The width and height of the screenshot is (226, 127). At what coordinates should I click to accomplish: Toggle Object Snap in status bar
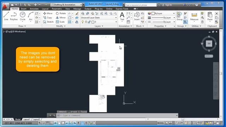tap(59, 123)
